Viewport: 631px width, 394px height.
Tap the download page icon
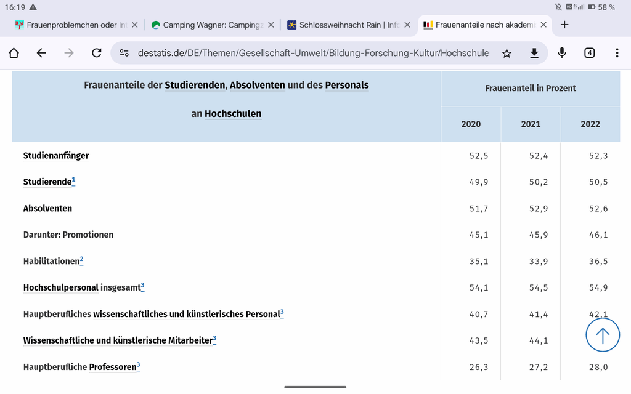coord(534,53)
